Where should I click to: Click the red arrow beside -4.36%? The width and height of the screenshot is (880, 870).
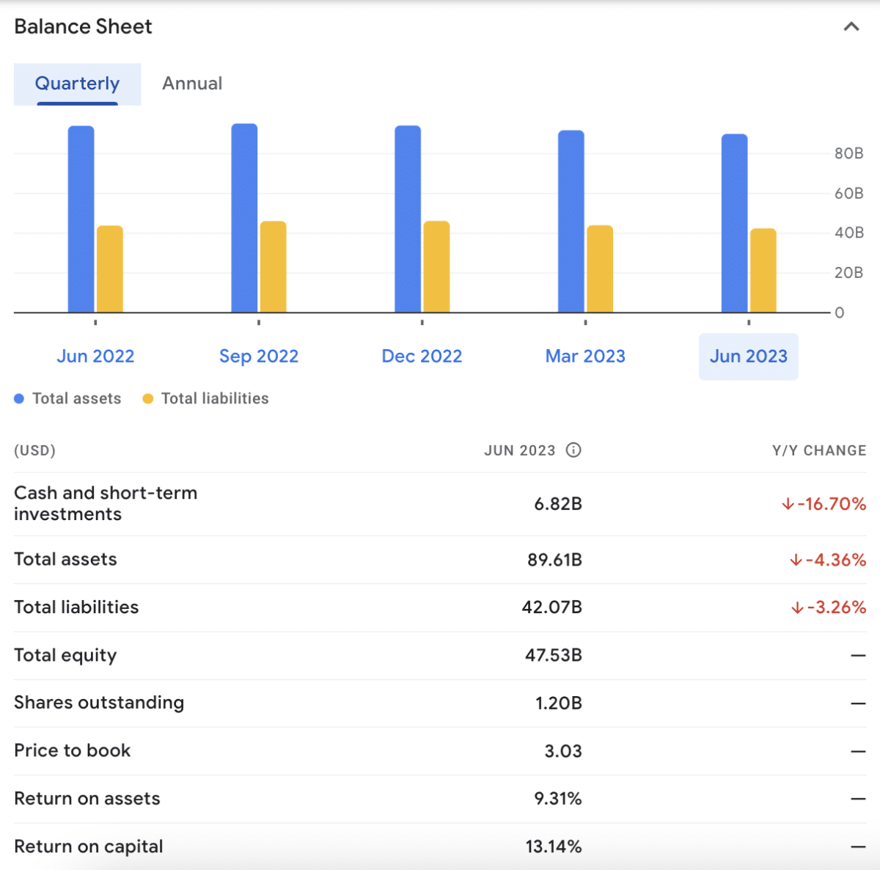point(794,560)
